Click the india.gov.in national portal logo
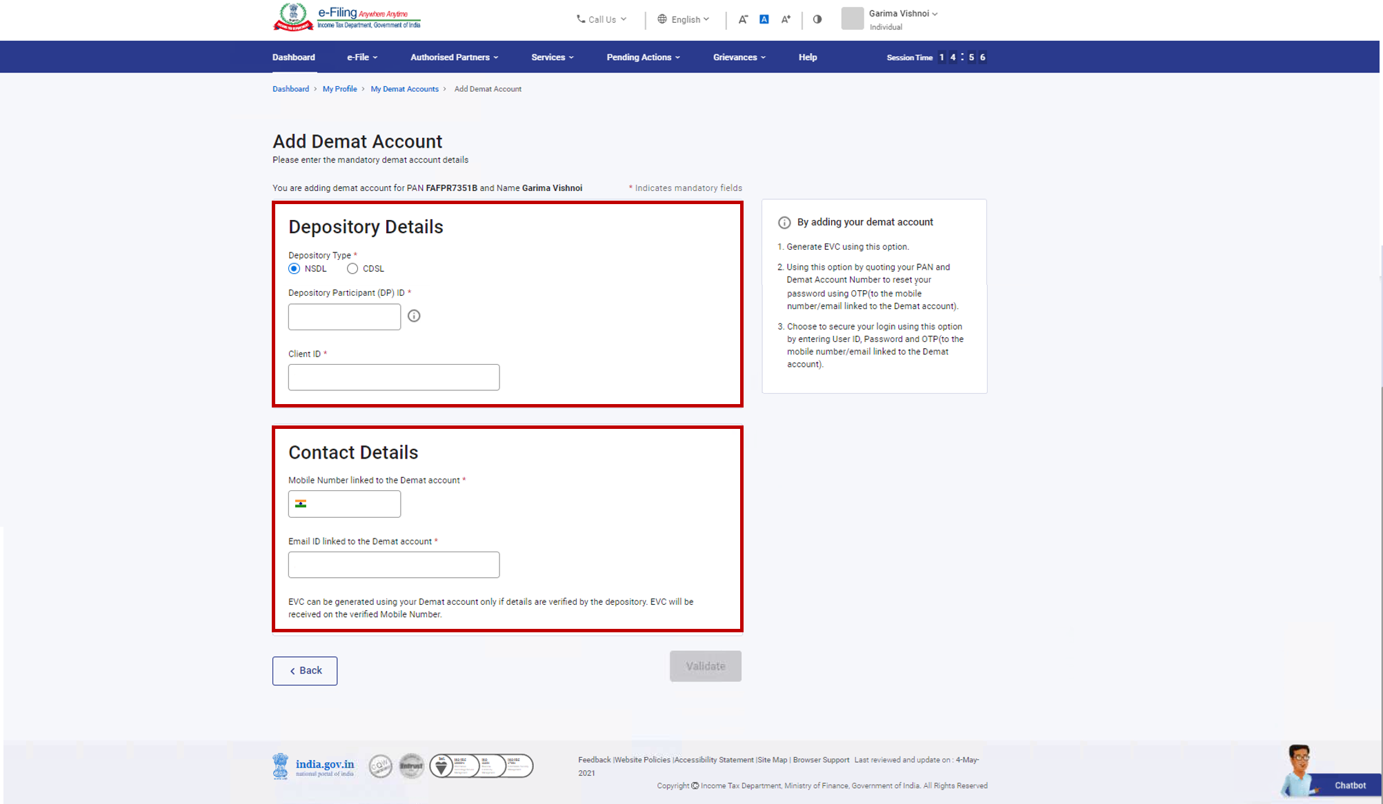The image size is (1383, 804). [x=313, y=765]
